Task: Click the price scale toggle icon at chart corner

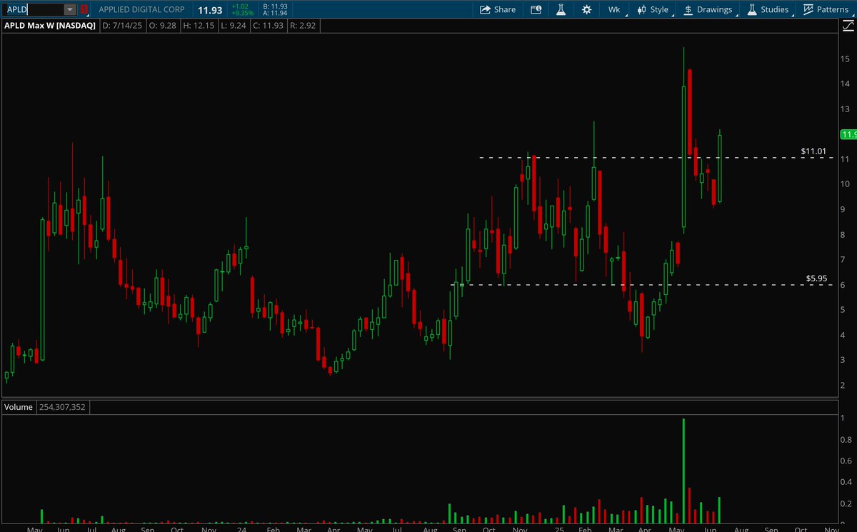Action: (846, 25)
